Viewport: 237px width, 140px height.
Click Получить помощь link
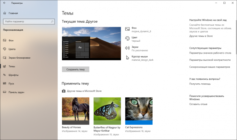(200, 84)
